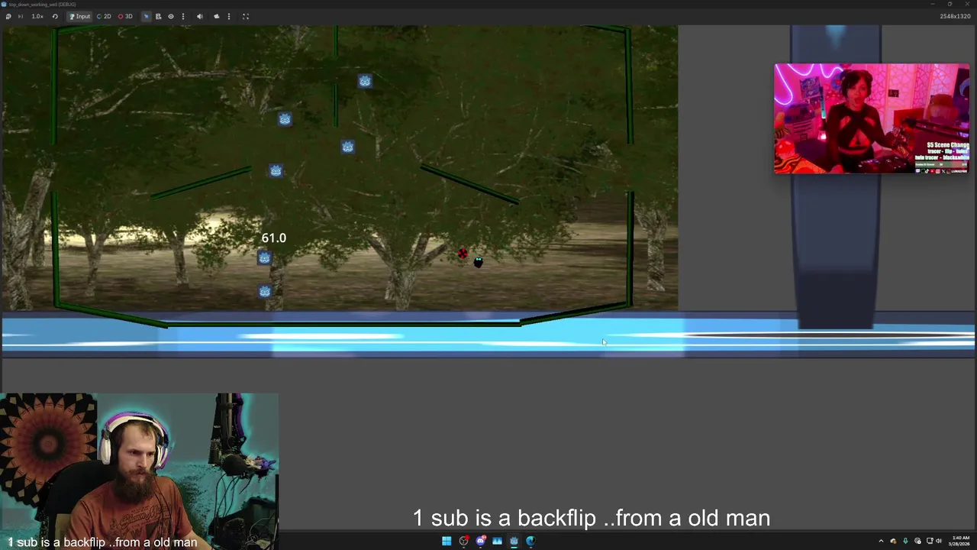
Task: Click the 2548x1320 resolution readout
Action: [x=955, y=16]
